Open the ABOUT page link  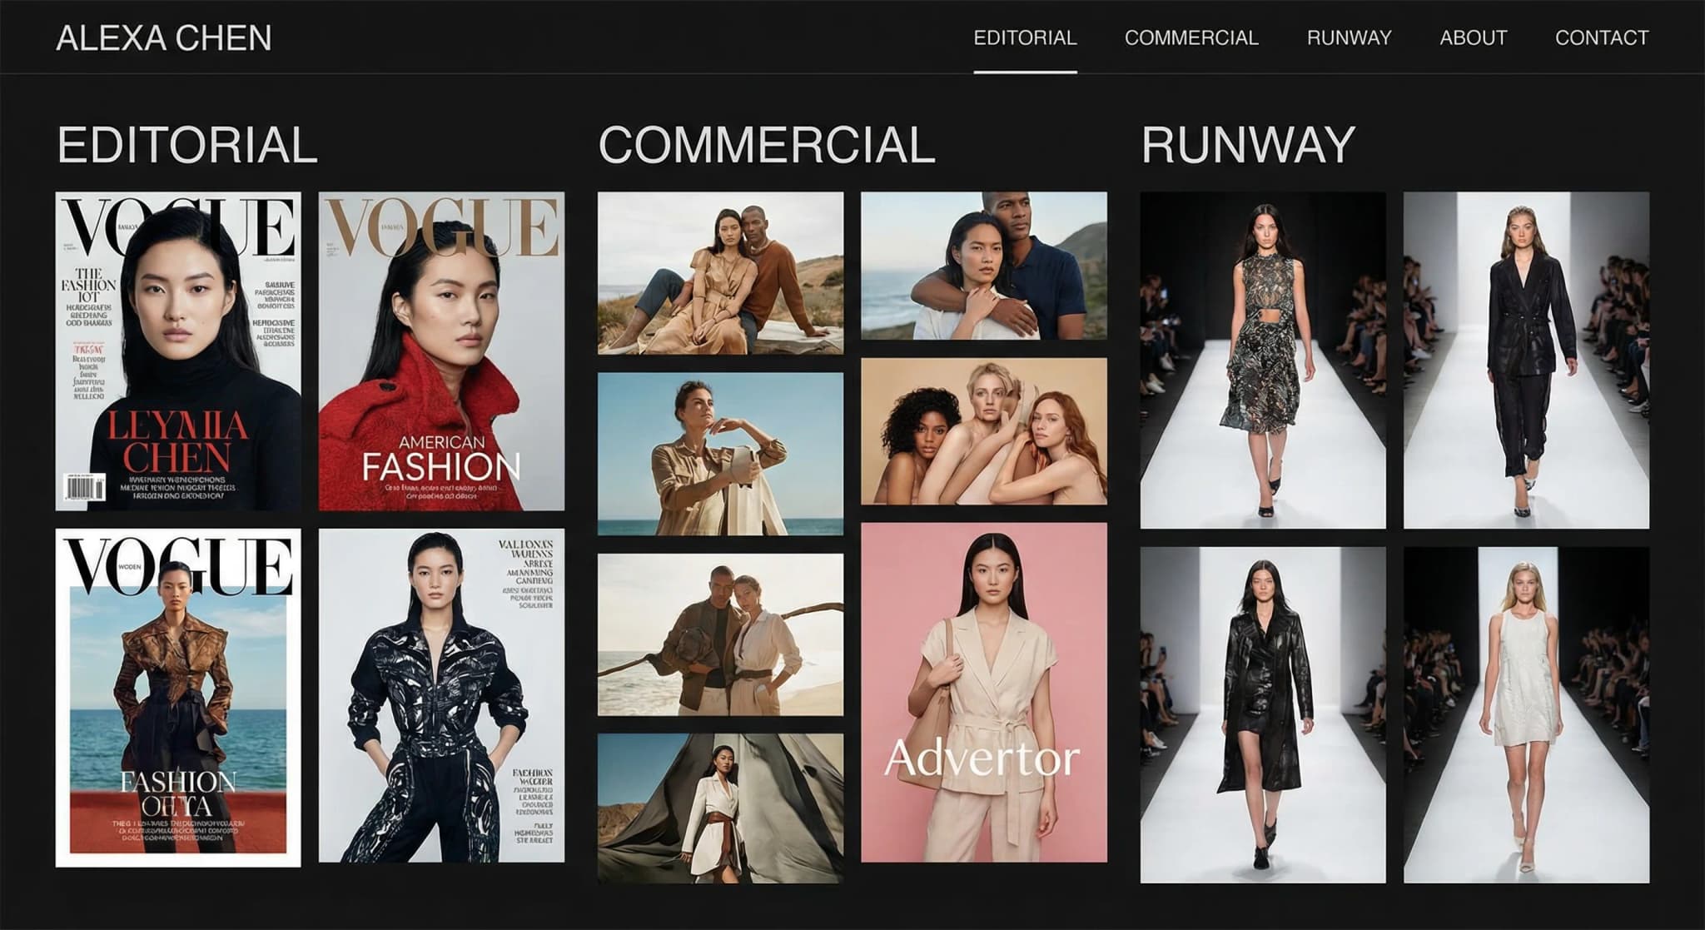tap(1474, 37)
